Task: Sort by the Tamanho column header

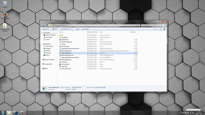Action: pyautogui.click(x=133, y=32)
